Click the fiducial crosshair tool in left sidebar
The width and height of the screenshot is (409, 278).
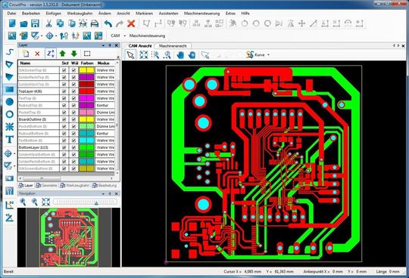click(8, 153)
